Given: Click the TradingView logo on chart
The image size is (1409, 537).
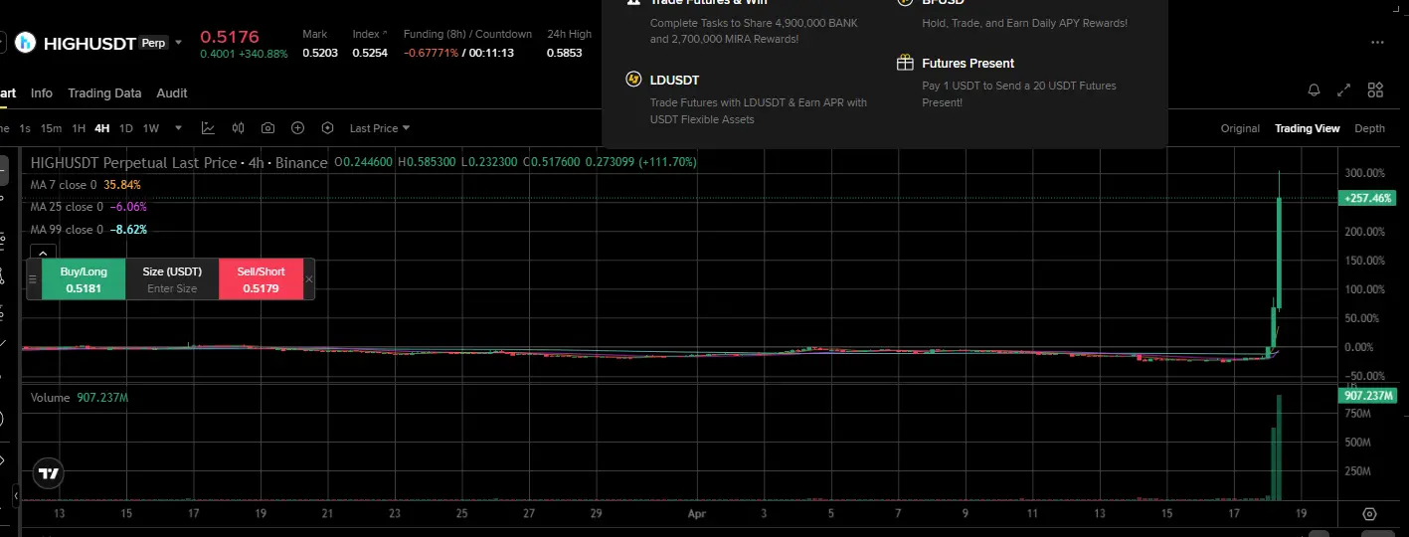Looking at the screenshot, I should 48,474.
